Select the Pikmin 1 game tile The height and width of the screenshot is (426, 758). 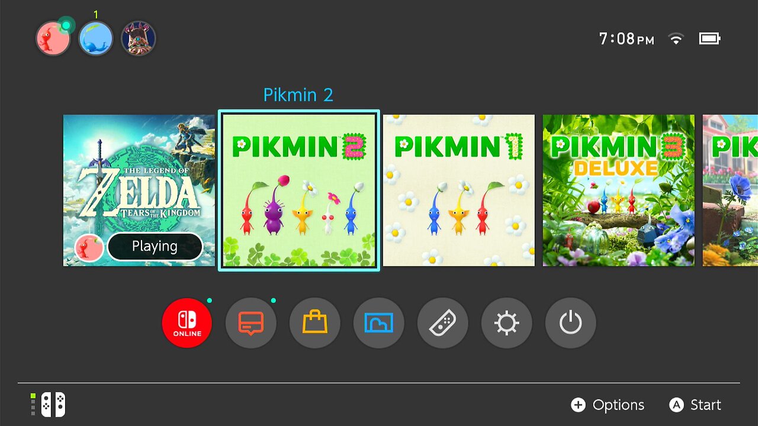[x=459, y=191]
